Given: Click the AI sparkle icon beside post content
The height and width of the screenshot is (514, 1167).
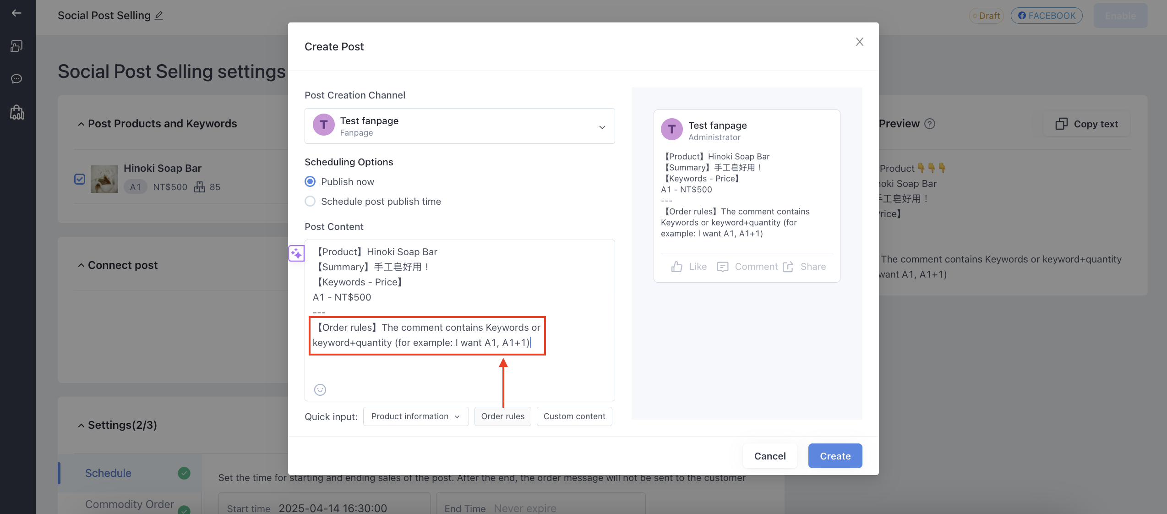Looking at the screenshot, I should 296,253.
